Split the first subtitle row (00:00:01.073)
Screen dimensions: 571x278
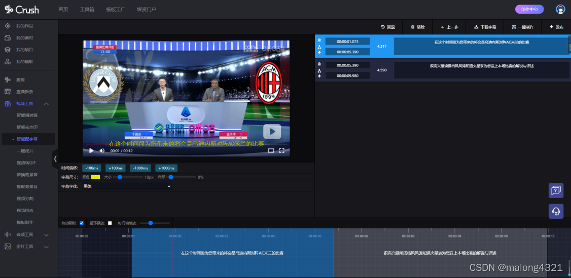pyautogui.click(x=319, y=47)
